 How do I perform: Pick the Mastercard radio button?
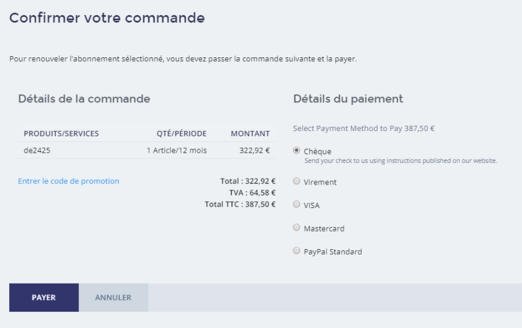(x=297, y=228)
